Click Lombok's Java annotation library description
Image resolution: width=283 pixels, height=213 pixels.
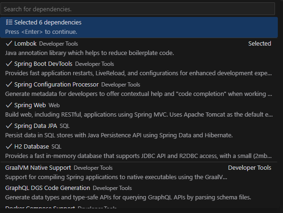tap(89, 53)
